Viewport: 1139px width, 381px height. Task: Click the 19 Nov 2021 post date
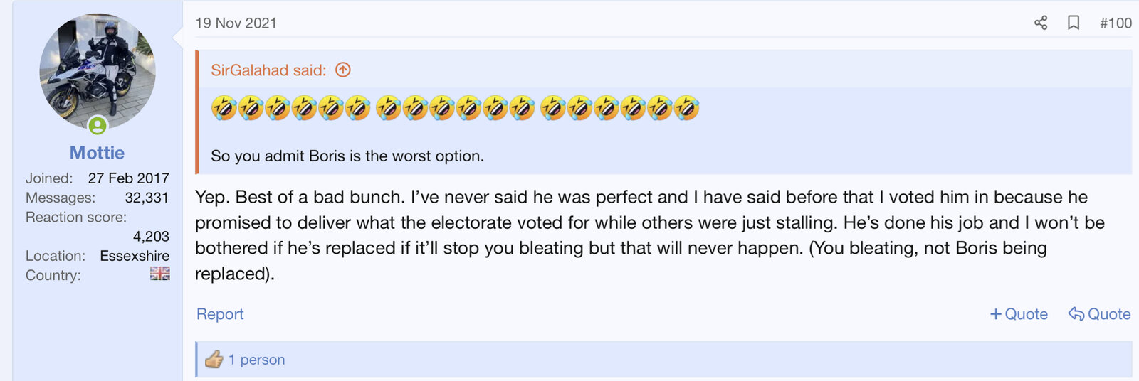pos(236,23)
